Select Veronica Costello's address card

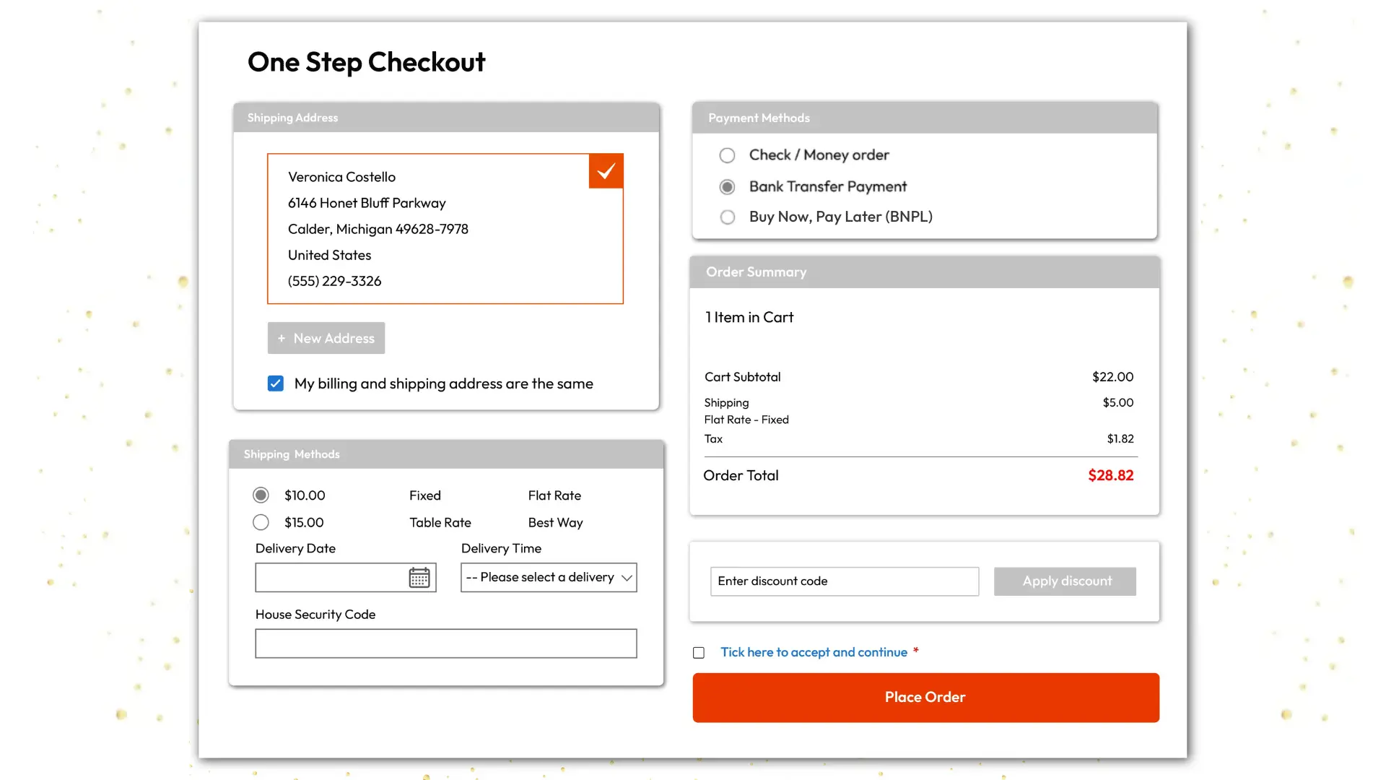click(445, 229)
